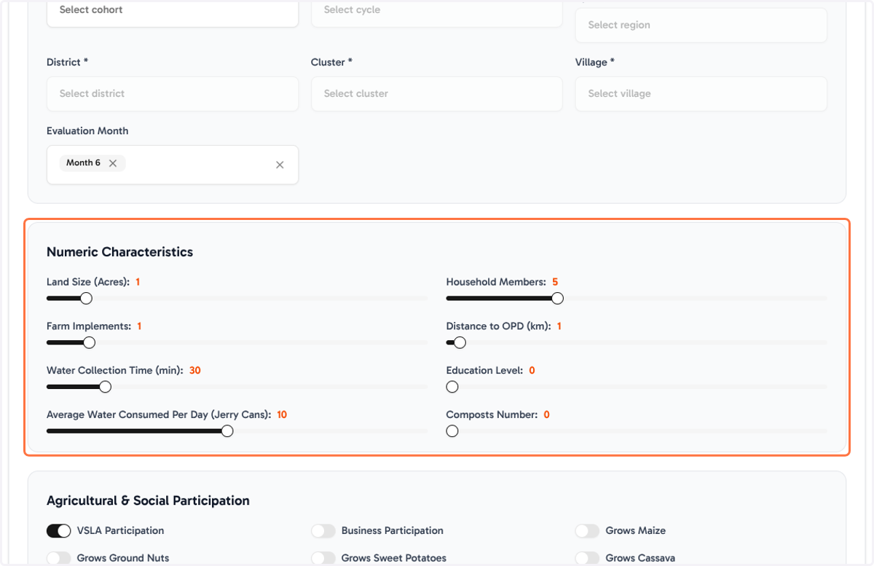Click the Cluster * label
This screenshot has width=874, height=566.
(331, 63)
